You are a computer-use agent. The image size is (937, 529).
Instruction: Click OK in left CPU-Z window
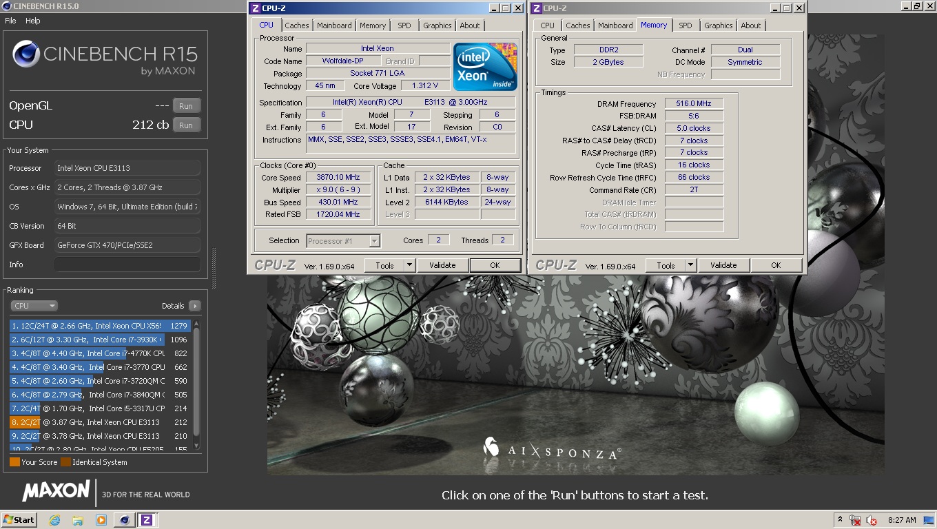click(x=495, y=265)
